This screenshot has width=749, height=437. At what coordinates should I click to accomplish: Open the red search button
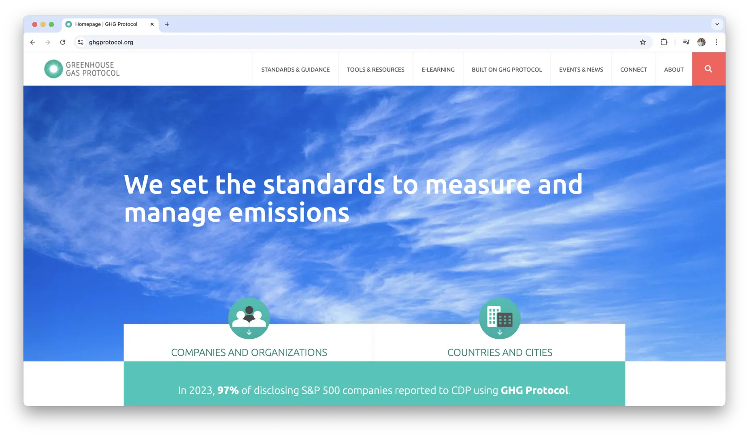click(x=708, y=69)
